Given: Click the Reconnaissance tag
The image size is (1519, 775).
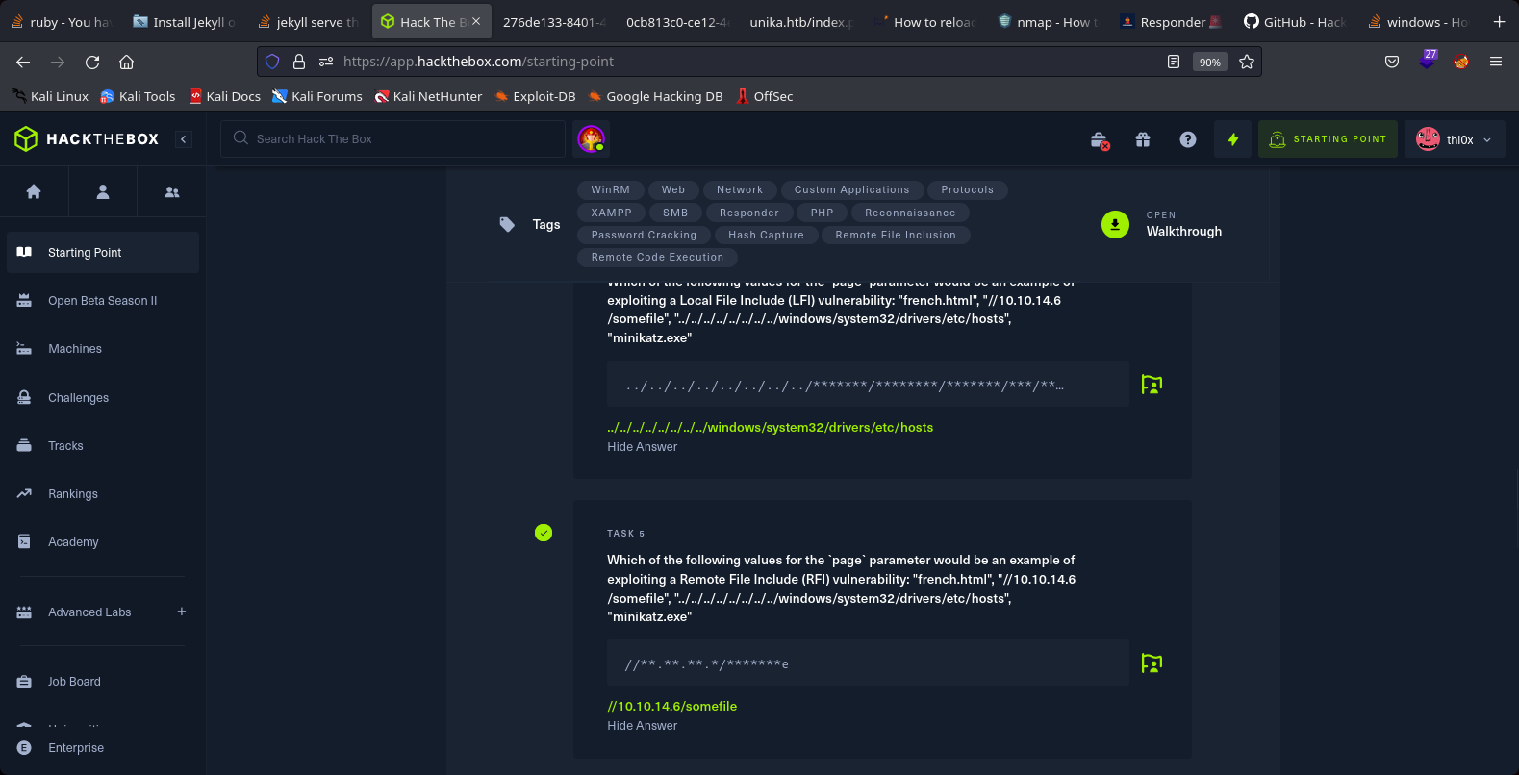Looking at the screenshot, I should (x=910, y=212).
